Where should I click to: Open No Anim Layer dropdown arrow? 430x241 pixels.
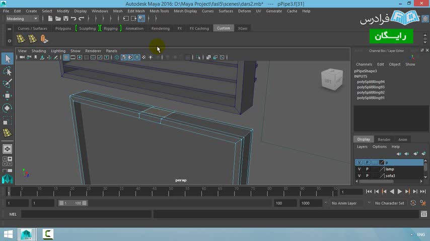[x=326, y=203]
